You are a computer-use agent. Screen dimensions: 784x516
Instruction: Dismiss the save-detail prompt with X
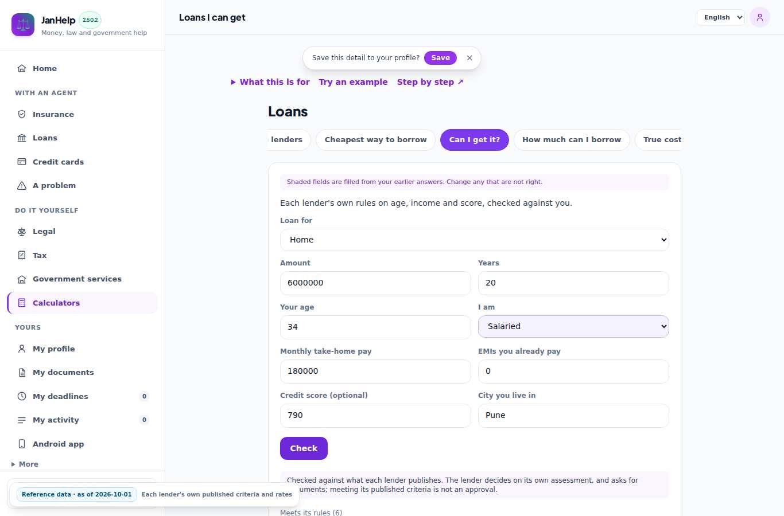[469, 58]
